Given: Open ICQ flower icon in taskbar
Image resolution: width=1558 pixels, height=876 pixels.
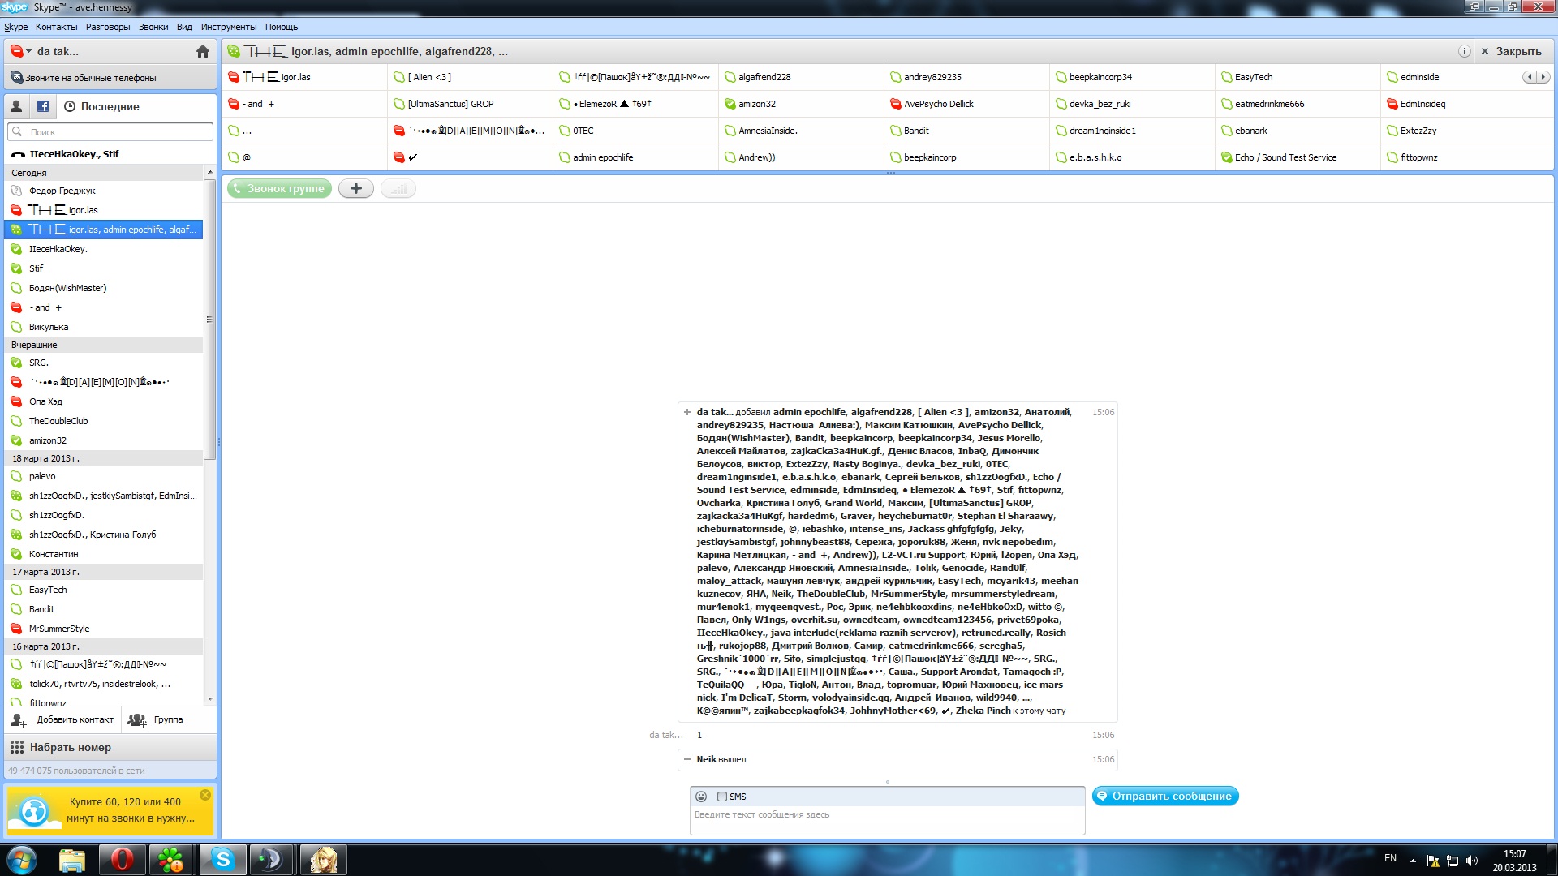Looking at the screenshot, I should [170, 860].
